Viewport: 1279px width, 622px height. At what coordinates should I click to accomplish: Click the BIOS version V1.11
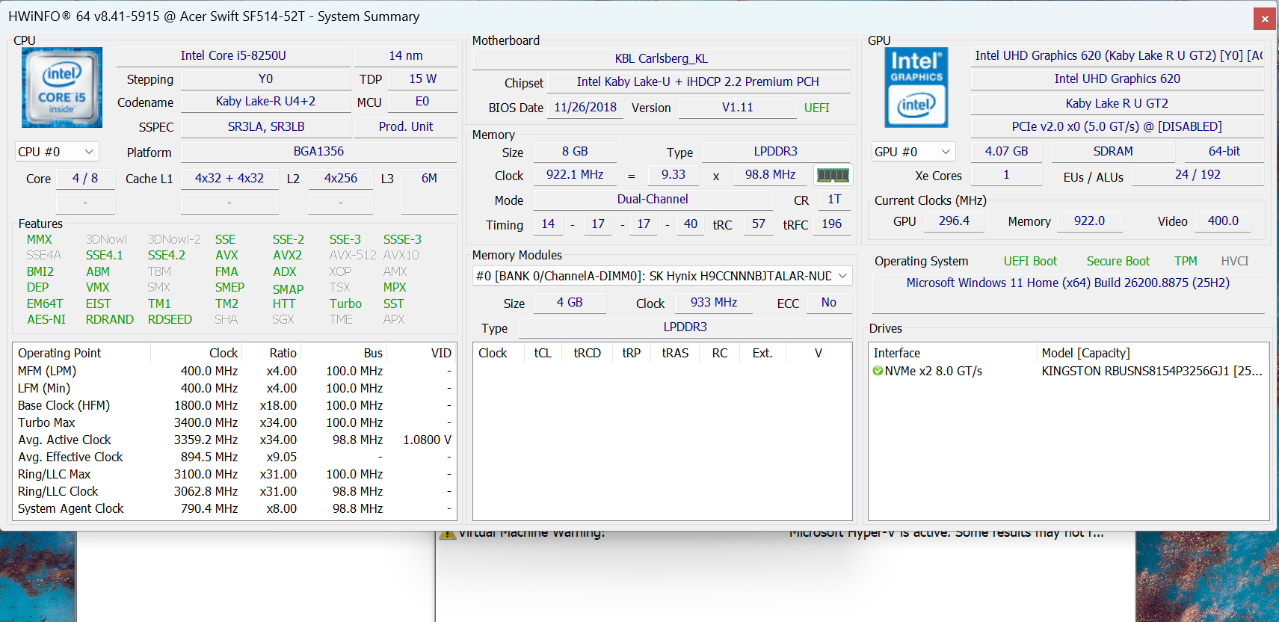[737, 107]
